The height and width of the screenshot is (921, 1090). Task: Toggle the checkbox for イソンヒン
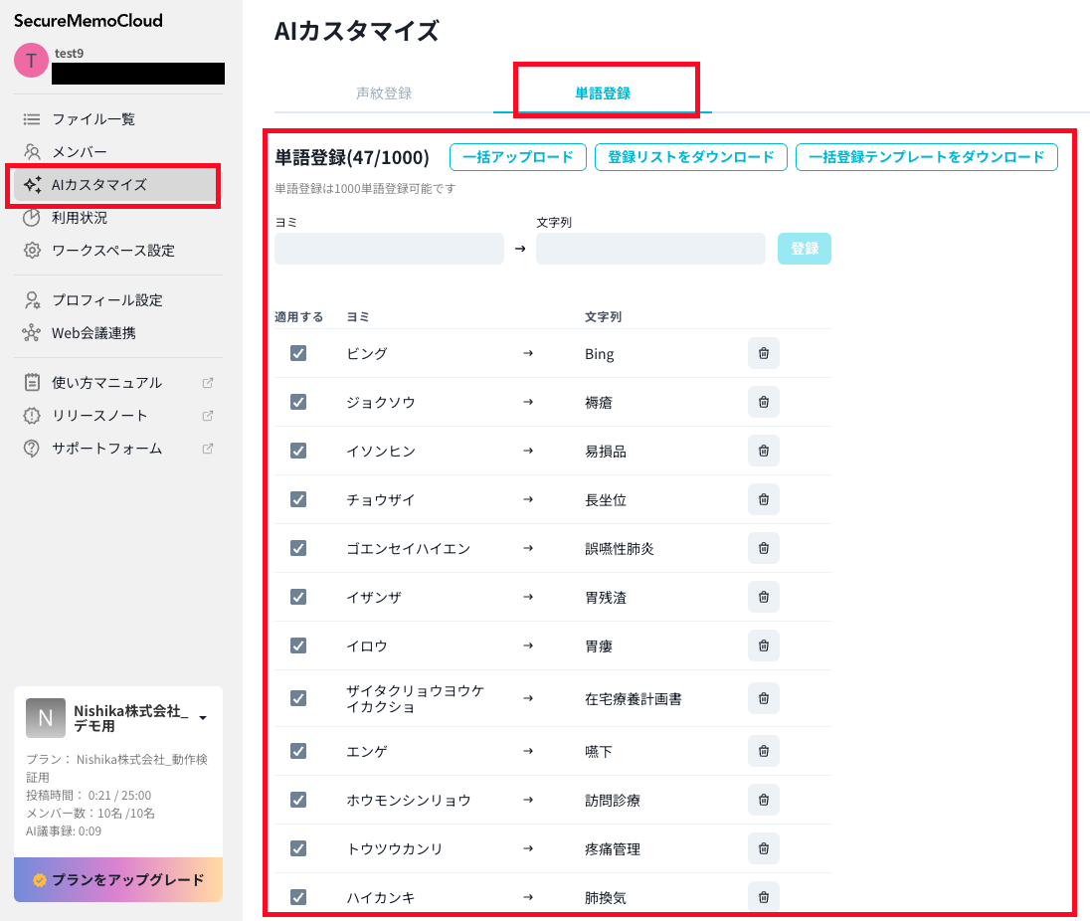pyautogui.click(x=298, y=452)
